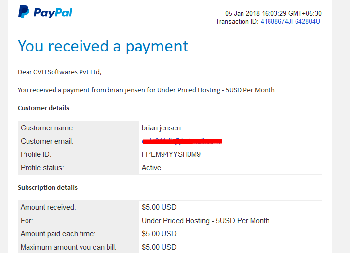The height and width of the screenshot is (253, 350).
Task: Click the date stamp 05-Jan-2018
Action: pyautogui.click(x=242, y=13)
